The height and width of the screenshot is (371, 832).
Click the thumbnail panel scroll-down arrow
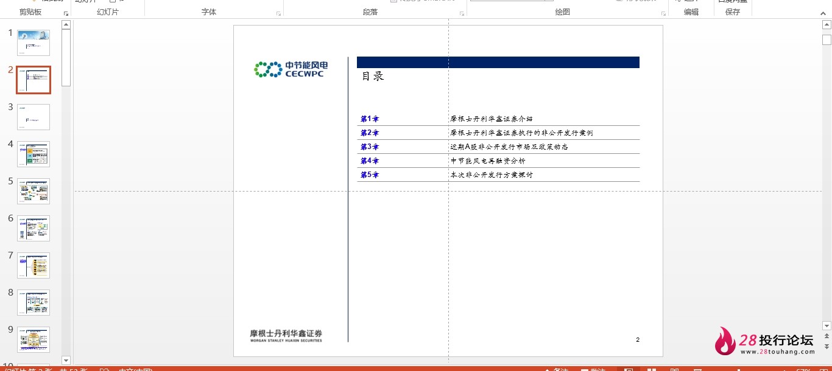66,361
